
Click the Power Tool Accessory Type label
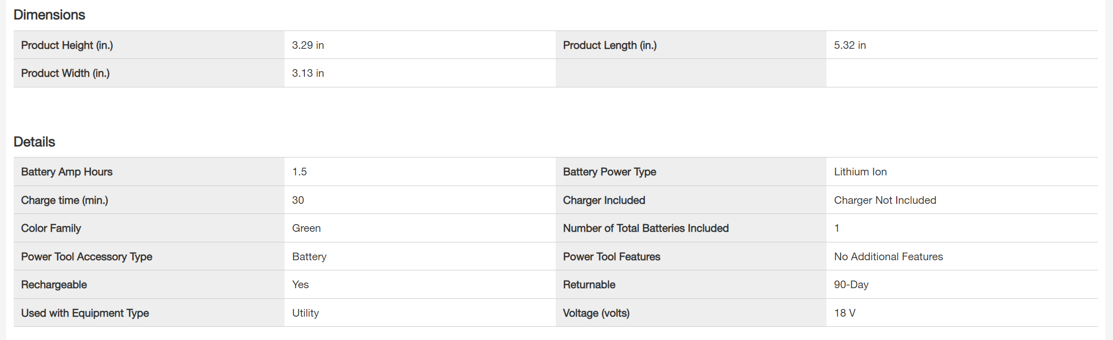(87, 257)
